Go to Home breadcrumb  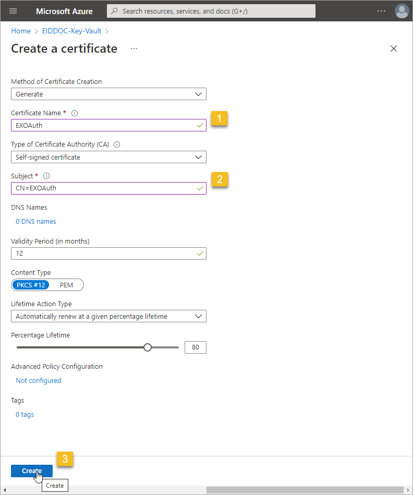pyautogui.click(x=20, y=31)
